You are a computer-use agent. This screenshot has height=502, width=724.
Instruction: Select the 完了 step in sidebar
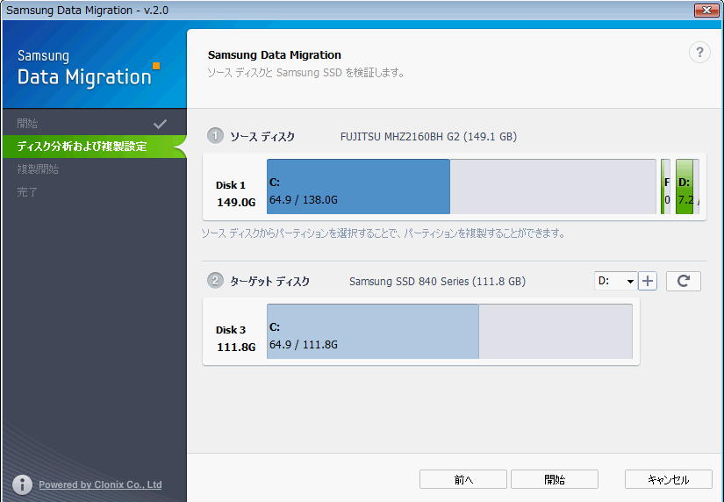pos(28,192)
